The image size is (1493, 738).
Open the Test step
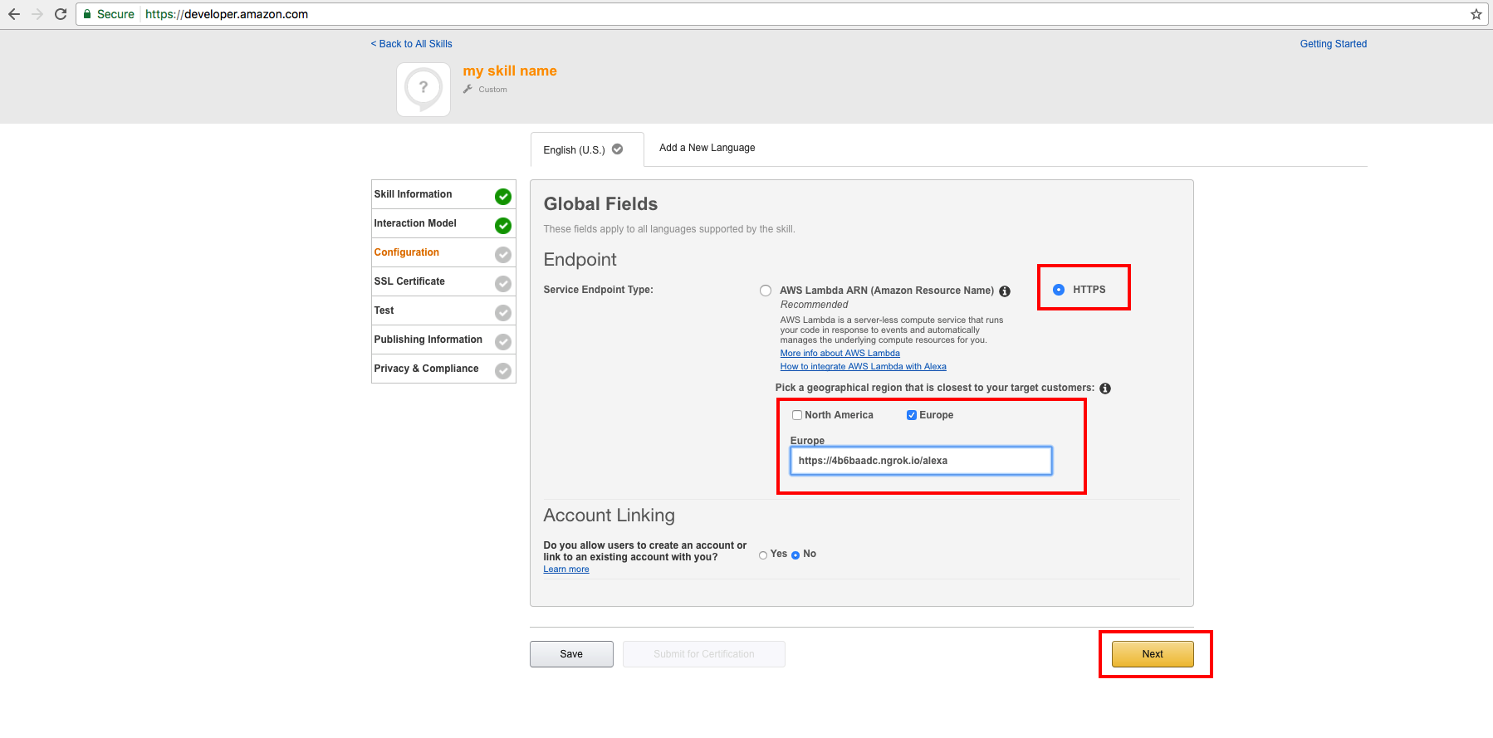[x=443, y=310]
